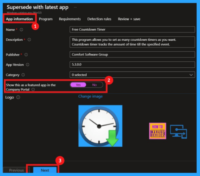Click the Change image link

pyautogui.click(x=90, y=96)
